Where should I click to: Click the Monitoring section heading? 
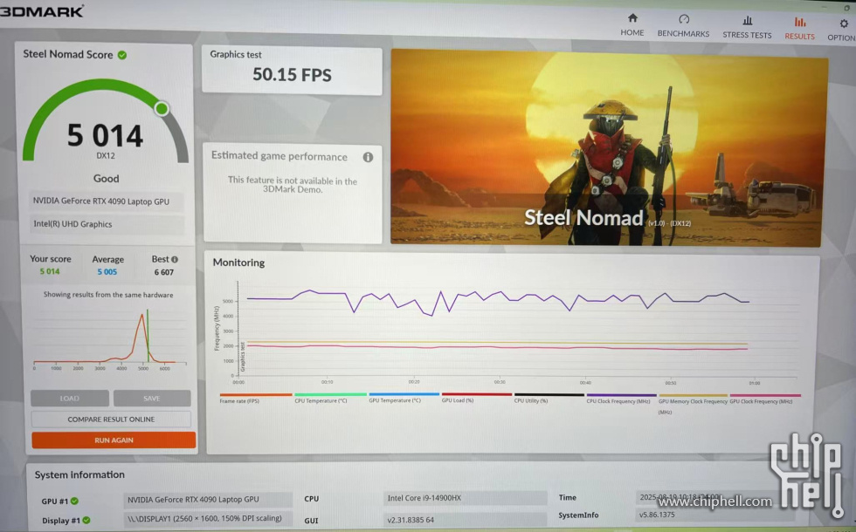238,263
